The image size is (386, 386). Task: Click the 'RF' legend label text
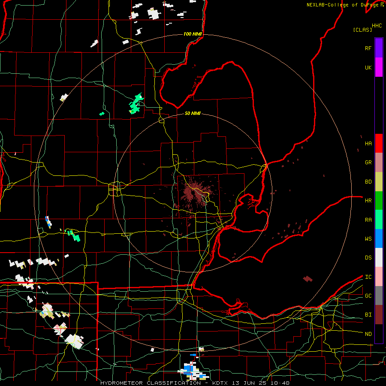pos(368,48)
